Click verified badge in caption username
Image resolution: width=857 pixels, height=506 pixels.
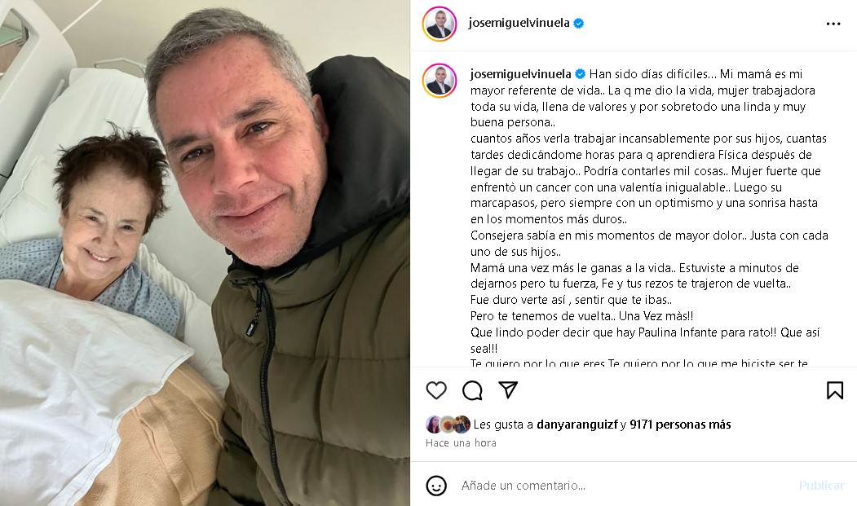[x=581, y=74]
